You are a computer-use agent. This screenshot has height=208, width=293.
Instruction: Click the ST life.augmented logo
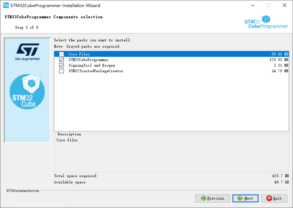[28, 52]
